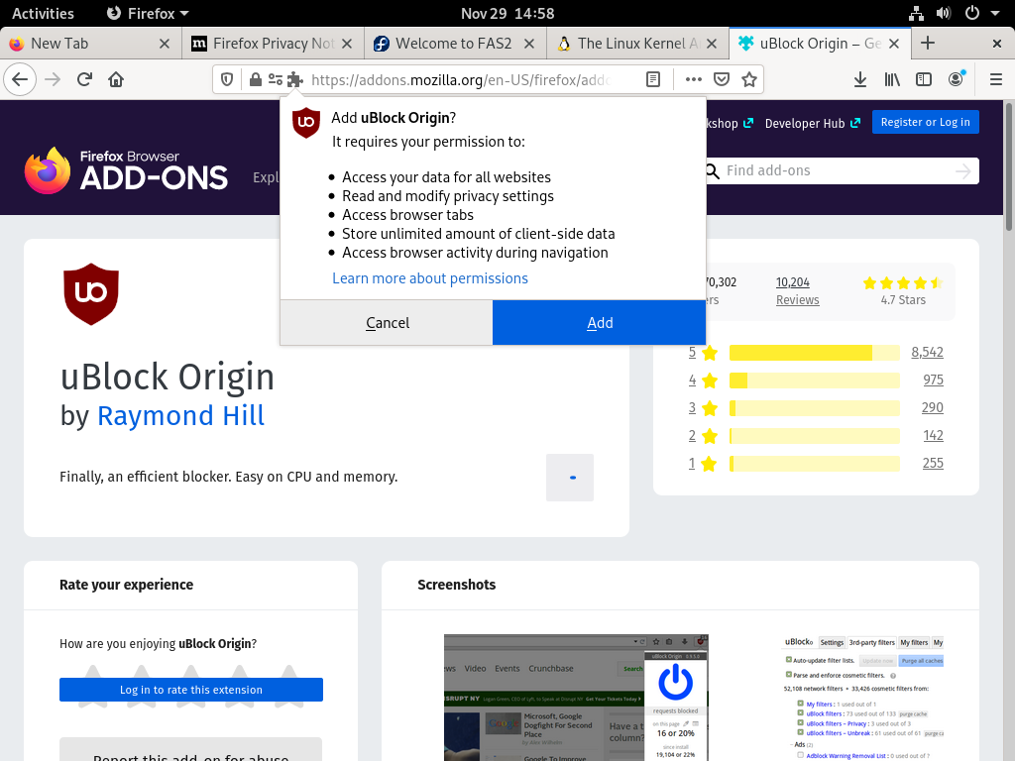Switch to the Welcome to FAS2 tab
Screen dimensions: 1015x761
[456, 44]
